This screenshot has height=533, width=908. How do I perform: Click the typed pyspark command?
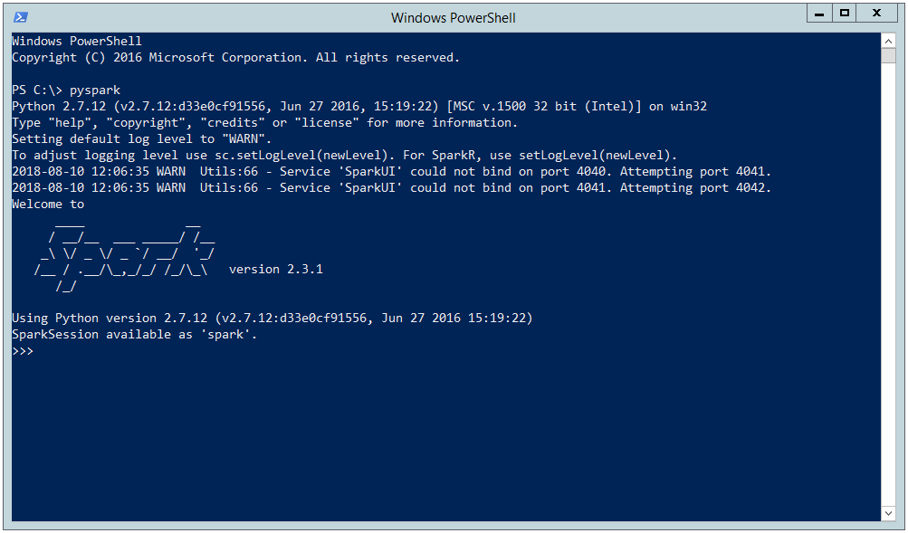click(x=94, y=90)
